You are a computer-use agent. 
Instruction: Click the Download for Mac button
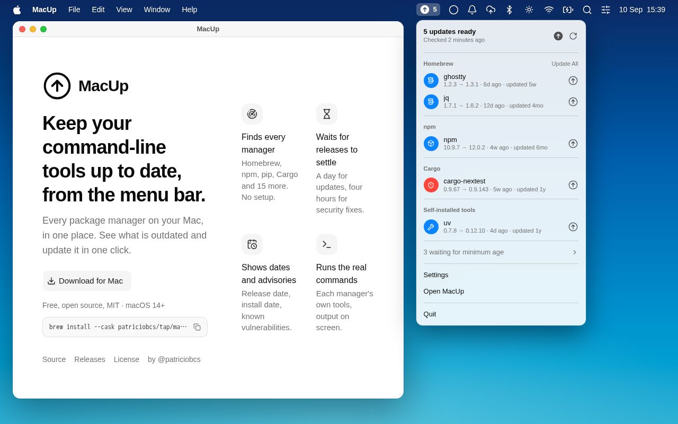click(x=87, y=281)
